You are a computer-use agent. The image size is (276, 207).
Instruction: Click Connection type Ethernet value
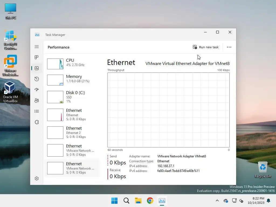point(163,161)
